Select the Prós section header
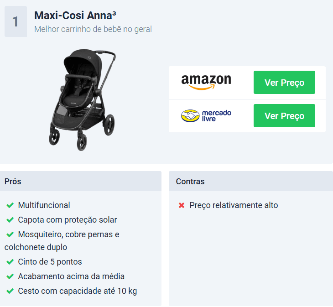The height and width of the screenshot is (307, 333). tap(81, 181)
